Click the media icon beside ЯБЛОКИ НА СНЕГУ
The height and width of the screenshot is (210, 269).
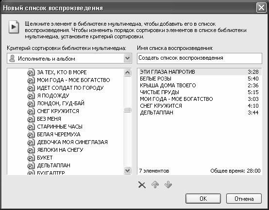tap(31, 150)
